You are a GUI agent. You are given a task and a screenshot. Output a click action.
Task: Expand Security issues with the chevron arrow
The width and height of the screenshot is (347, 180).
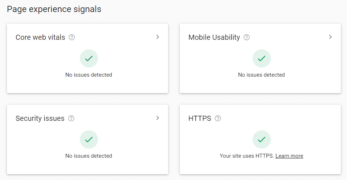tap(157, 118)
